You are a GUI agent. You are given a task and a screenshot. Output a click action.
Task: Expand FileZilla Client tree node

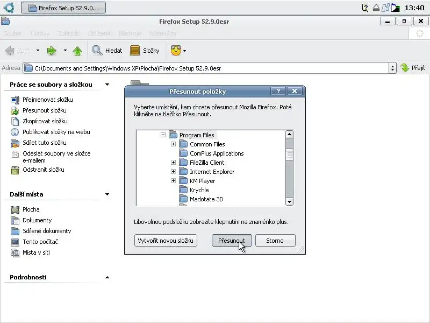[173, 163]
